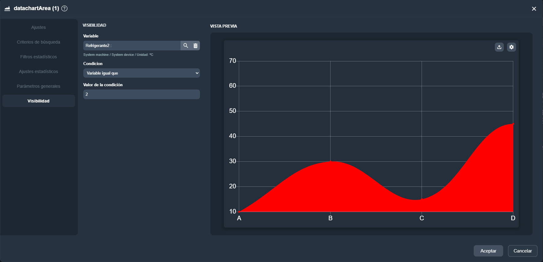The image size is (543, 262).
Task: Select the Visibilidad tab
Action: [38, 101]
